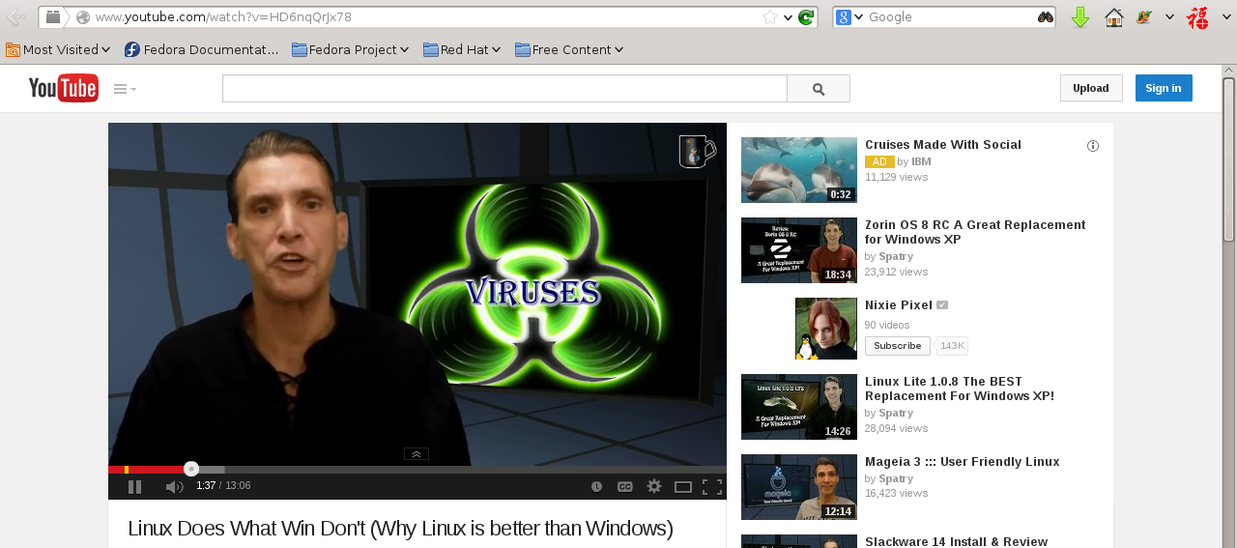Open the YouTube guide menu next to logo
This screenshot has width=1237, height=548.
click(125, 89)
